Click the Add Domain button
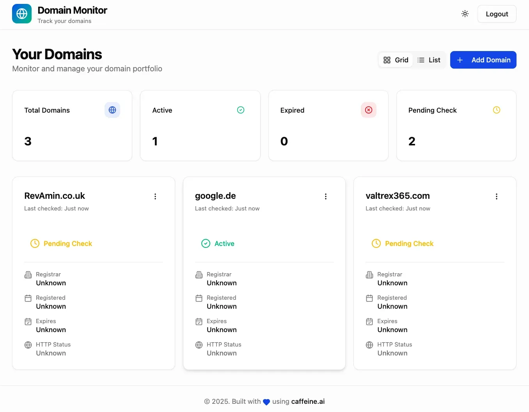 point(483,60)
